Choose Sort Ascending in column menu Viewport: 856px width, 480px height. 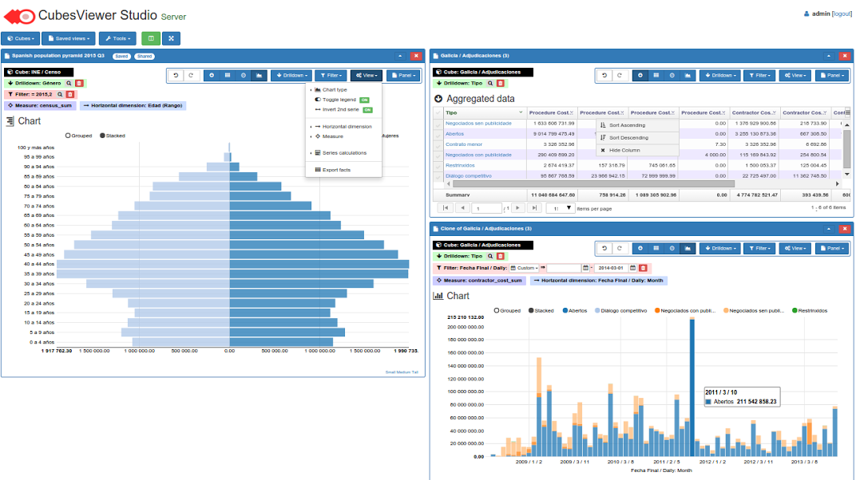[638, 125]
